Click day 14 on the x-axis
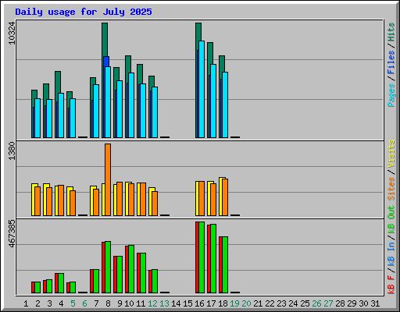The height and width of the screenshot is (312, 400). (x=176, y=303)
